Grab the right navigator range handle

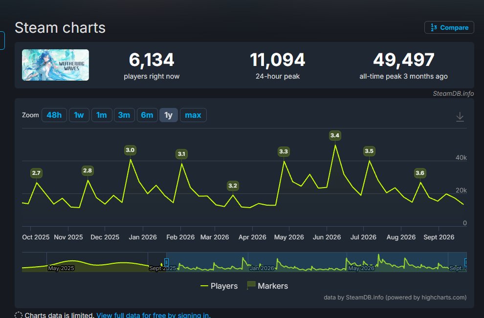coord(466,262)
